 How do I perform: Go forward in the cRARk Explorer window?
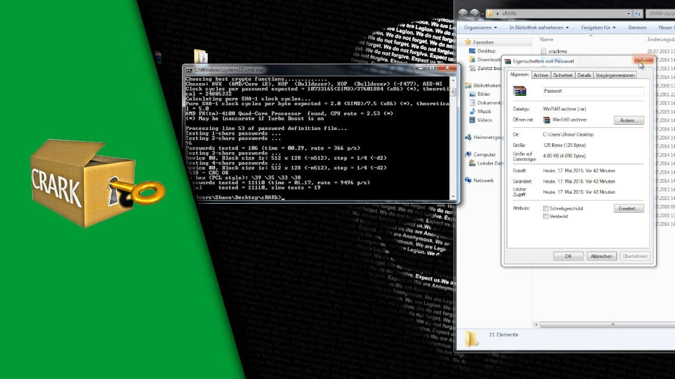(475, 14)
